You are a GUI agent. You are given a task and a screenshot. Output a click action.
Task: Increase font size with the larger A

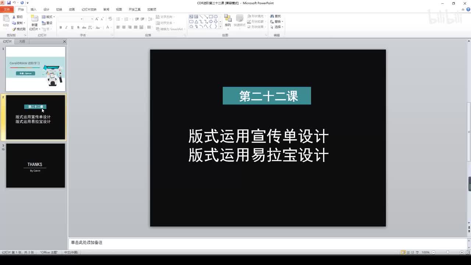[97, 19]
